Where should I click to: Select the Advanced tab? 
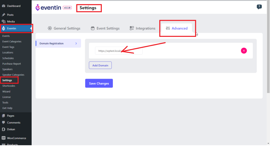(x=177, y=28)
